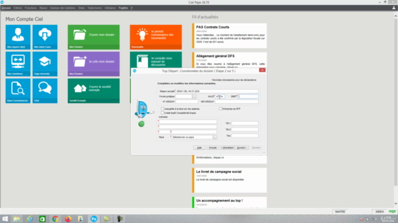The image size is (398, 223).
Task: Click the user account icon at top right
Action: tap(394, 8)
